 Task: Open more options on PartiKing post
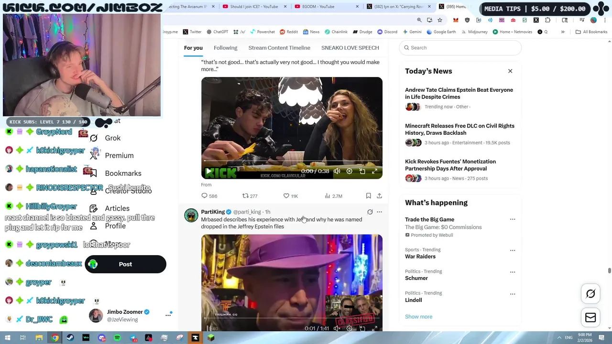(x=379, y=212)
